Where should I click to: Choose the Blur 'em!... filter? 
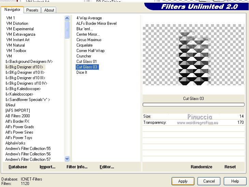point(85,29)
